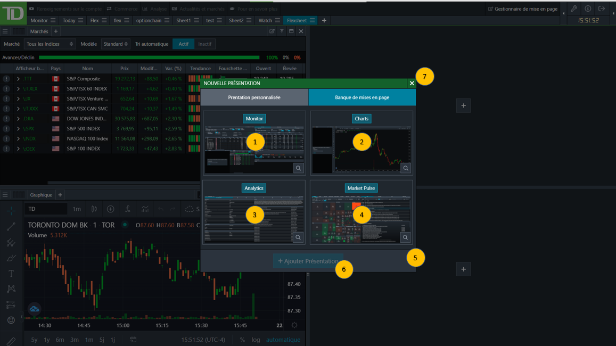The width and height of the screenshot is (616, 346).
Task: Click the candlestick chart style icon
Action: pyautogui.click(x=94, y=209)
